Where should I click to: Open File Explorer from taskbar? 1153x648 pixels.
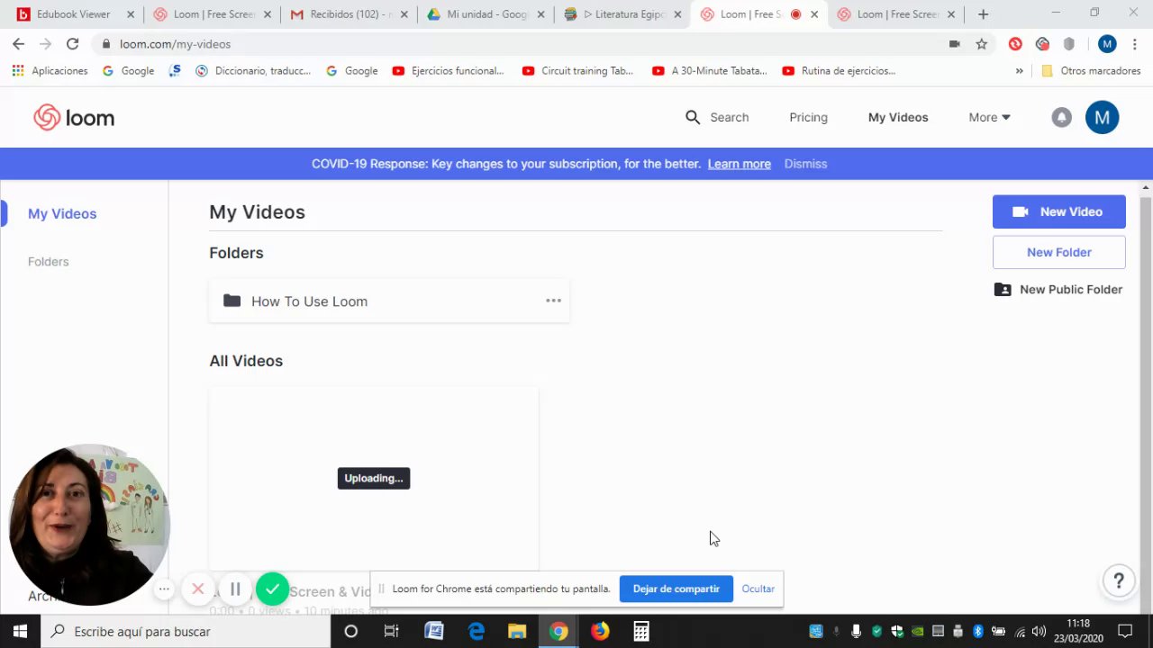point(517,631)
